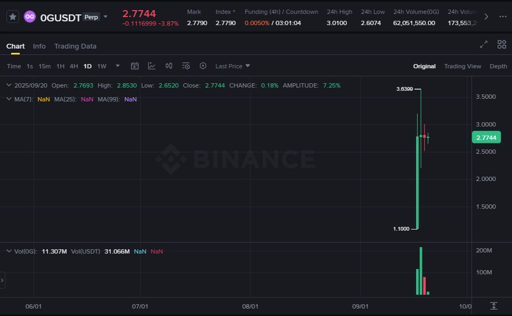Open the chart display settings icon

(186, 66)
